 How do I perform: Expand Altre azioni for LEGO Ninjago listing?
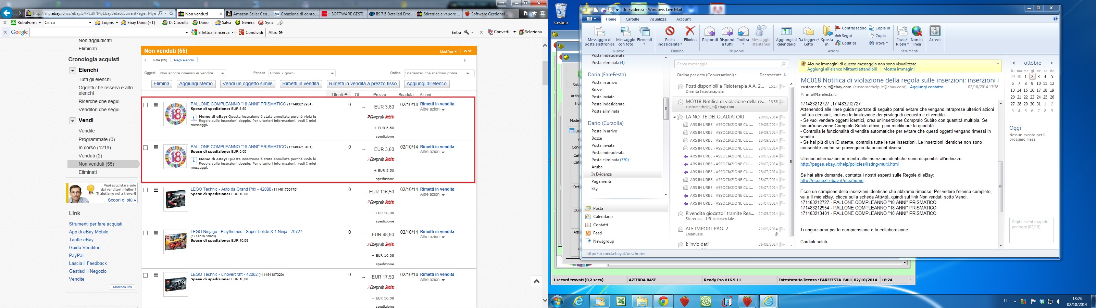[432, 237]
